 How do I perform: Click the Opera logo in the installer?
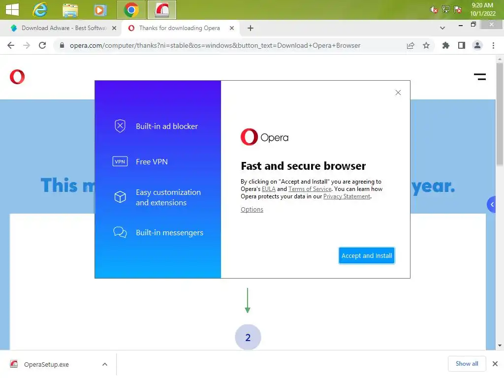point(264,137)
